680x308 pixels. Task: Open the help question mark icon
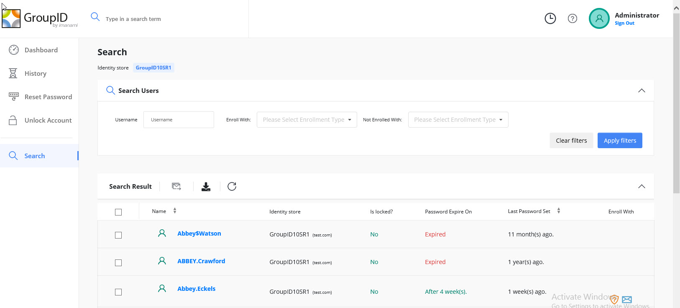[x=573, y=18]
